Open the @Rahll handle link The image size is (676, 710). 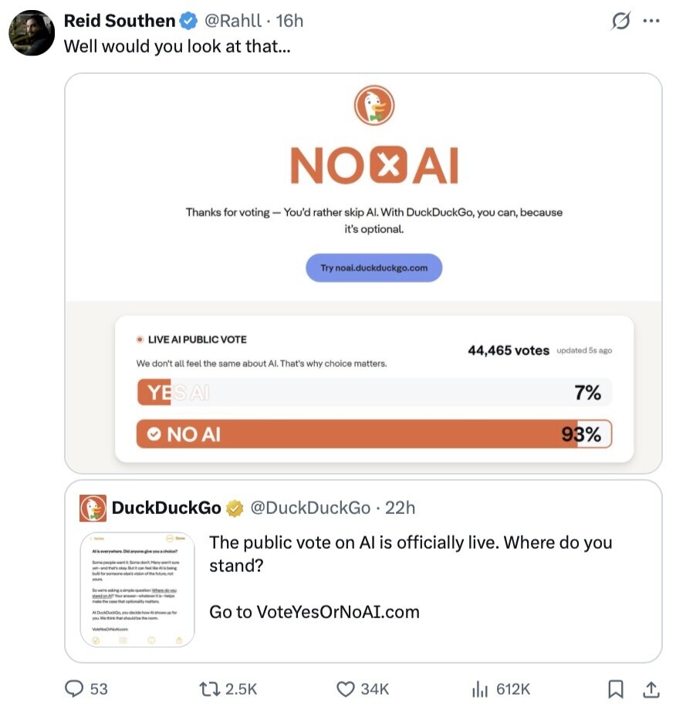click(x=232, y=21)
